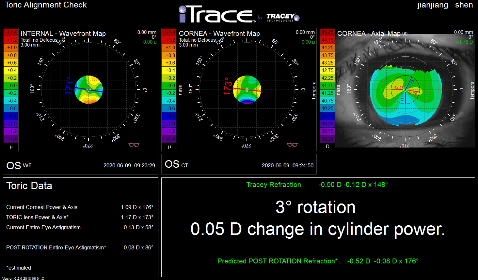Click green '0.00 µ' in INTERNAL map
This screenshot has height=280, width=478.
pos(150,42)
